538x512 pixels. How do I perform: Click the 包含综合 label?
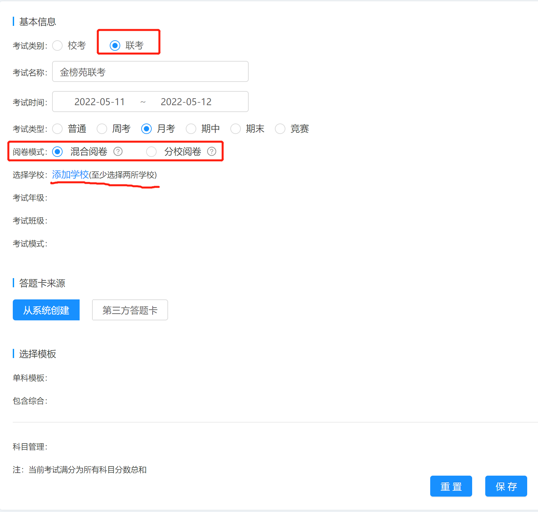pyautogui.click(x=30, y=401)
